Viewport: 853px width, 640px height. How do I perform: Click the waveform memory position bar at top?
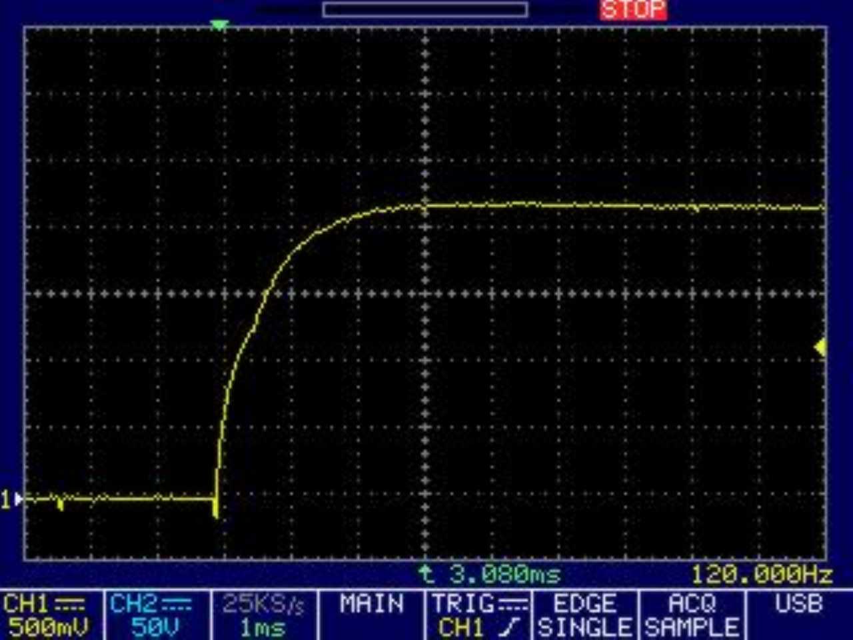pyautogui.click(x=425, y=9)
